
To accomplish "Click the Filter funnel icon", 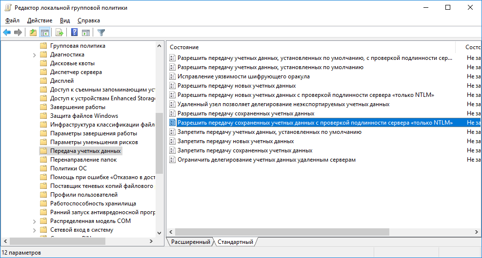I will [x=101, y=33].
